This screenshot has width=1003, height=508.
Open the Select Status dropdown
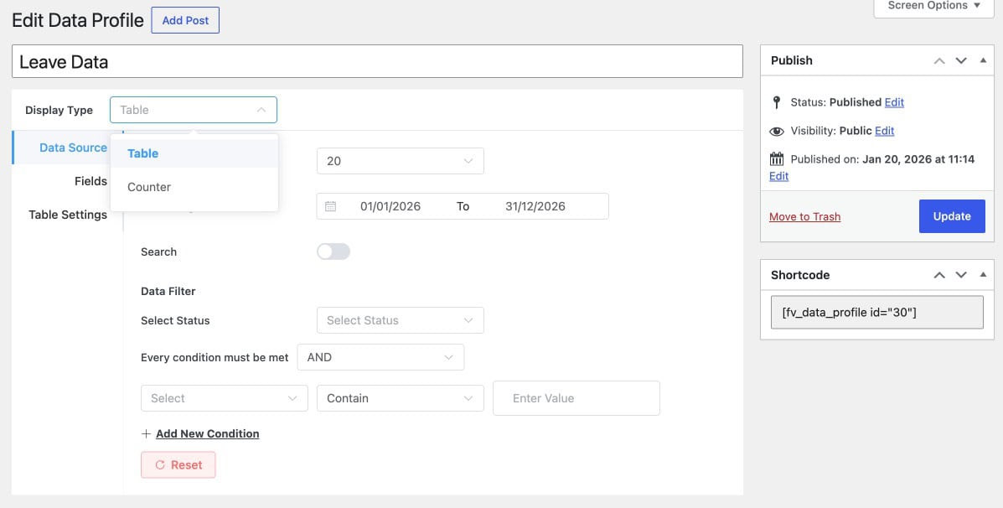pos(400,320)
